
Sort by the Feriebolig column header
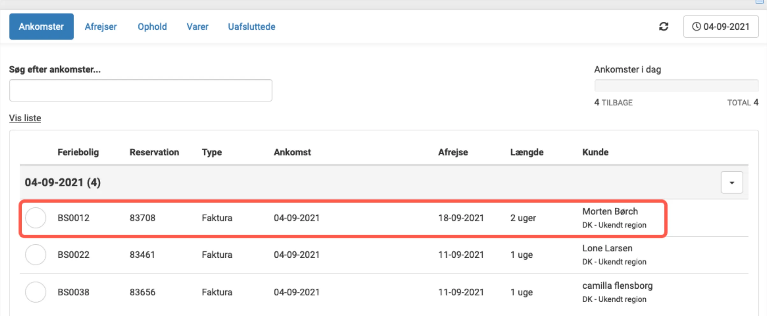(x=78, y=152)
